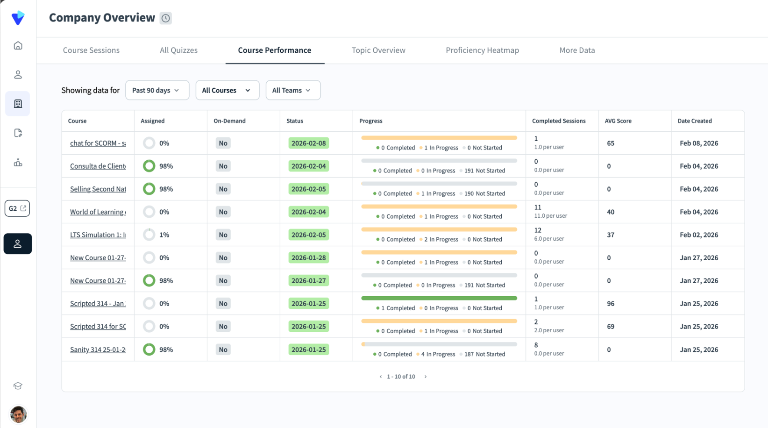Click the home icon in sidebar
This screenshot has width=768, height=428.
coord(18,45)
